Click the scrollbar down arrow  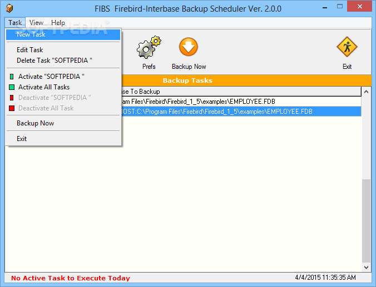366,268
